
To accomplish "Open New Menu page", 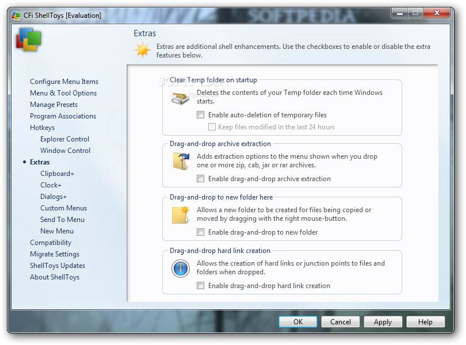I will pos(57,231).
